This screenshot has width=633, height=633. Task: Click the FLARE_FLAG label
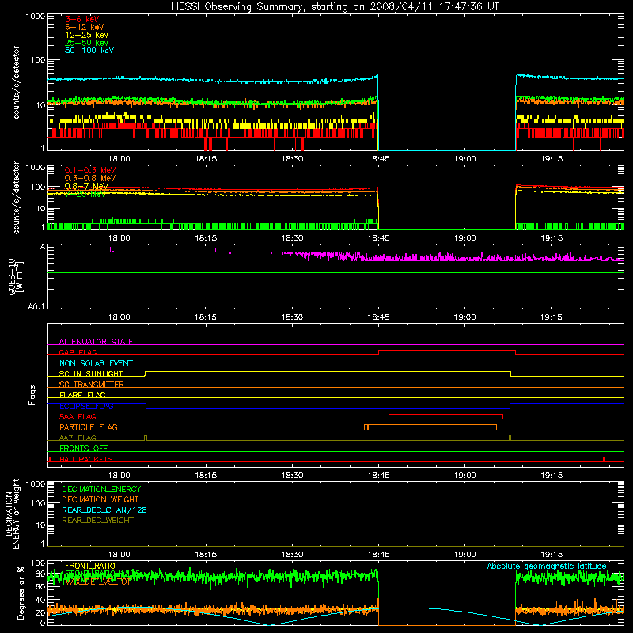[82, 395]
